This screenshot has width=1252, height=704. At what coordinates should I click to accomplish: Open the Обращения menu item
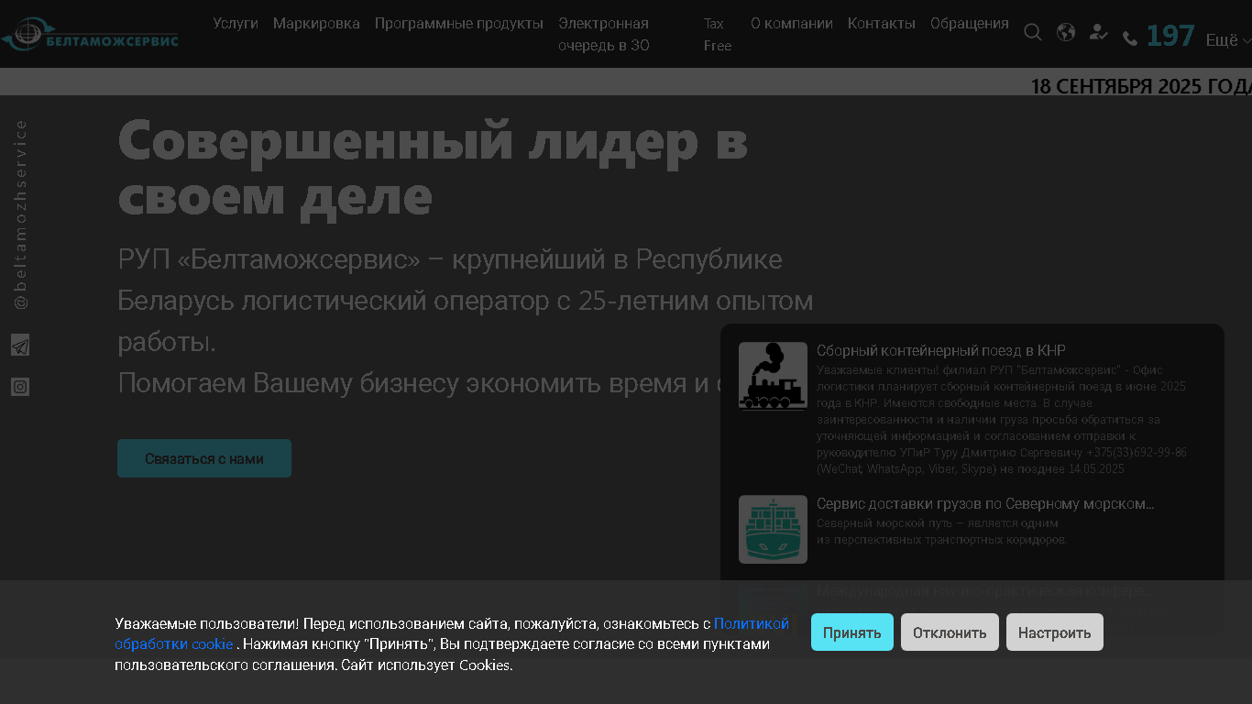[x=970, y=24]
